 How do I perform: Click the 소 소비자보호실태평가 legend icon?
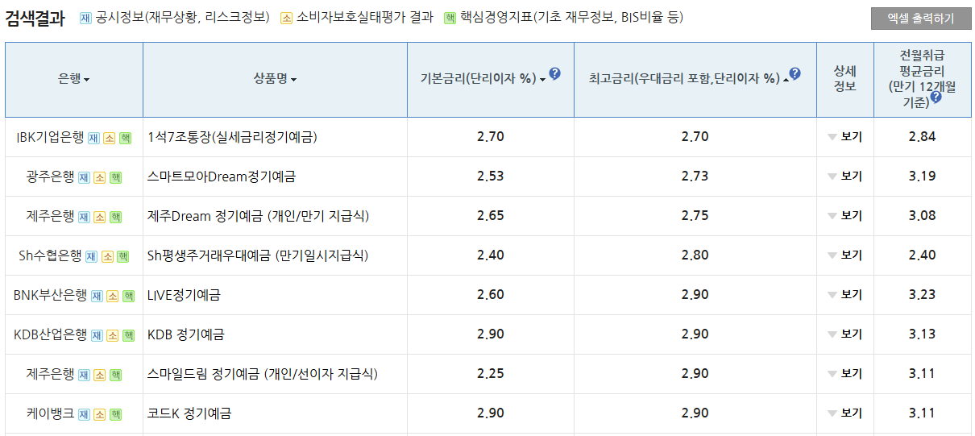[x=286, y=17]
